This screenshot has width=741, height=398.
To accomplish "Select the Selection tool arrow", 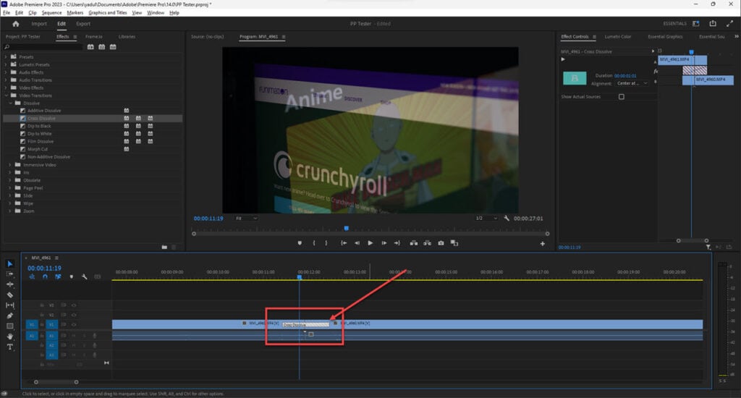I will click(x=10, y=263).
